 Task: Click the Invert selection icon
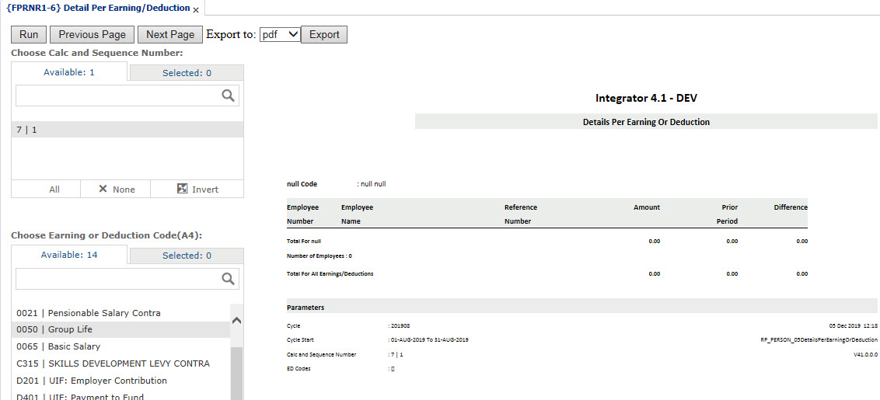pyautogui.click(x=183, y=189)
